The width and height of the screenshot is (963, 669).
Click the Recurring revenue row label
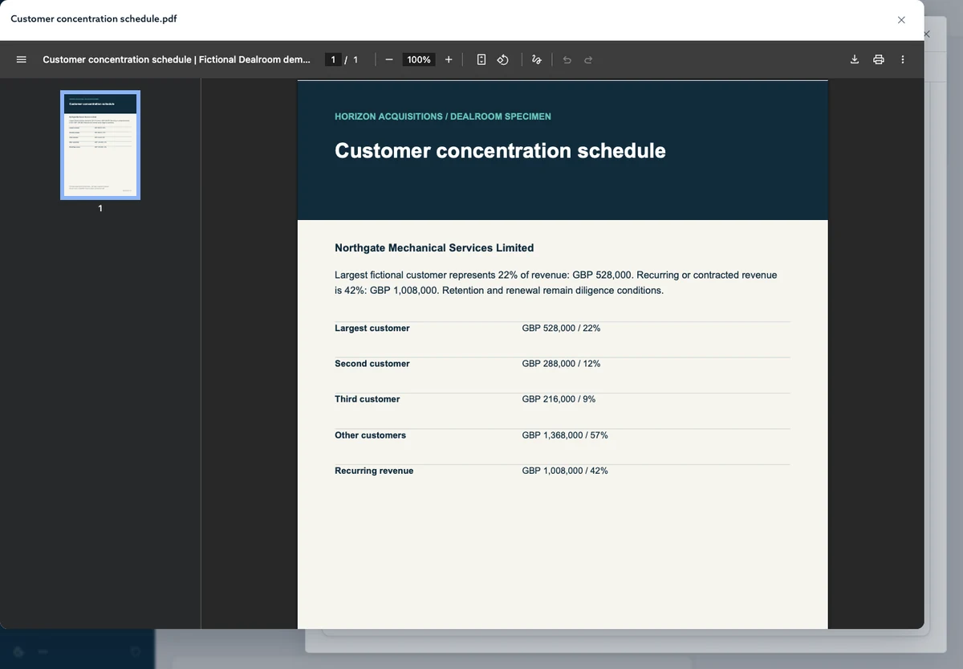tap(374, 471)
